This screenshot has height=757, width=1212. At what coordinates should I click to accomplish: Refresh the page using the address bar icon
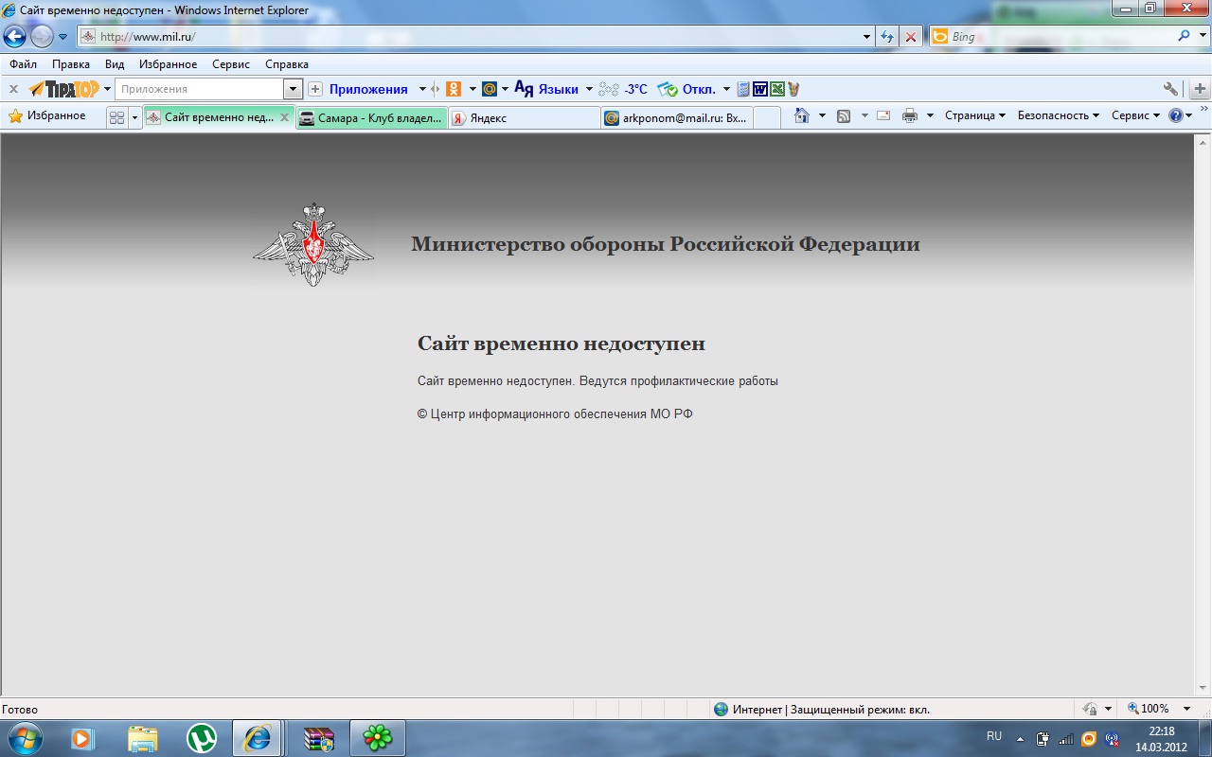tap(887, 37)
